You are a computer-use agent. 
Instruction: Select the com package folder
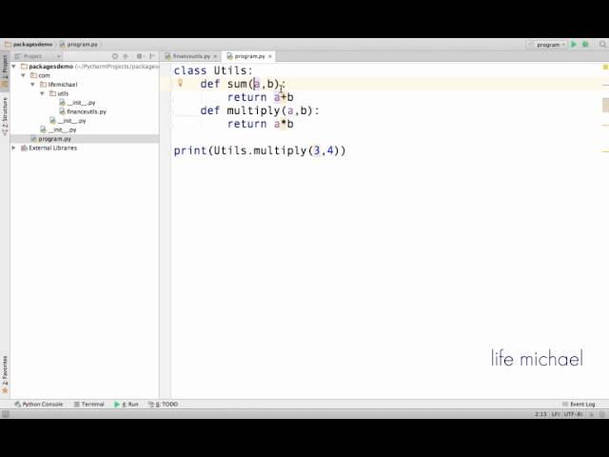coord(40,75)
